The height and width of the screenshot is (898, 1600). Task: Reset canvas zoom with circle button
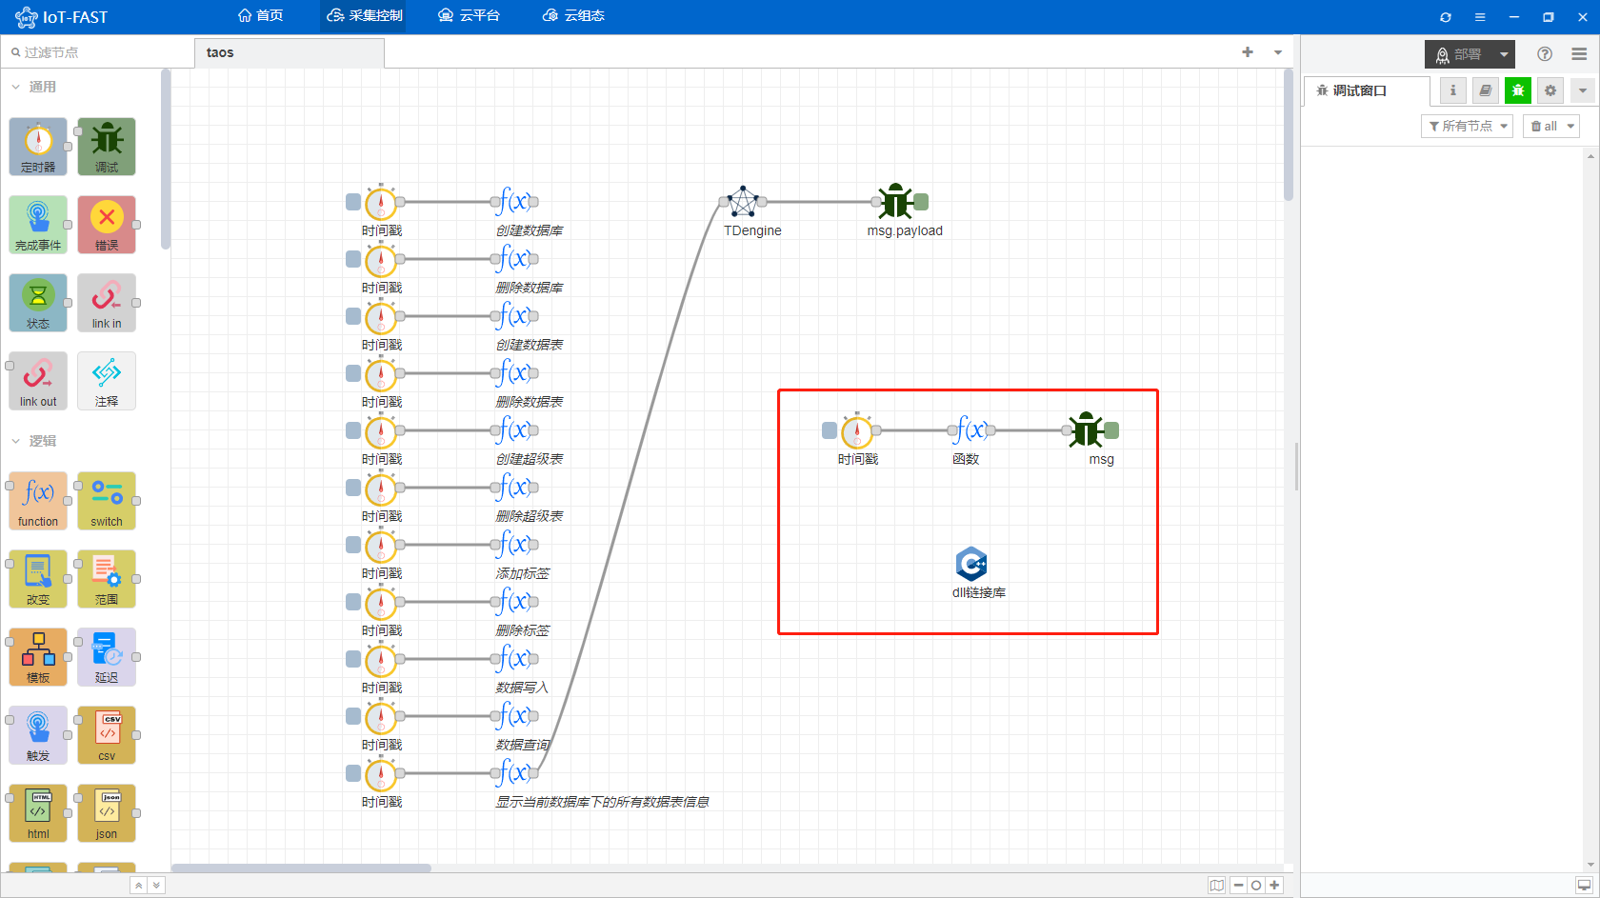pos(1256,886)
